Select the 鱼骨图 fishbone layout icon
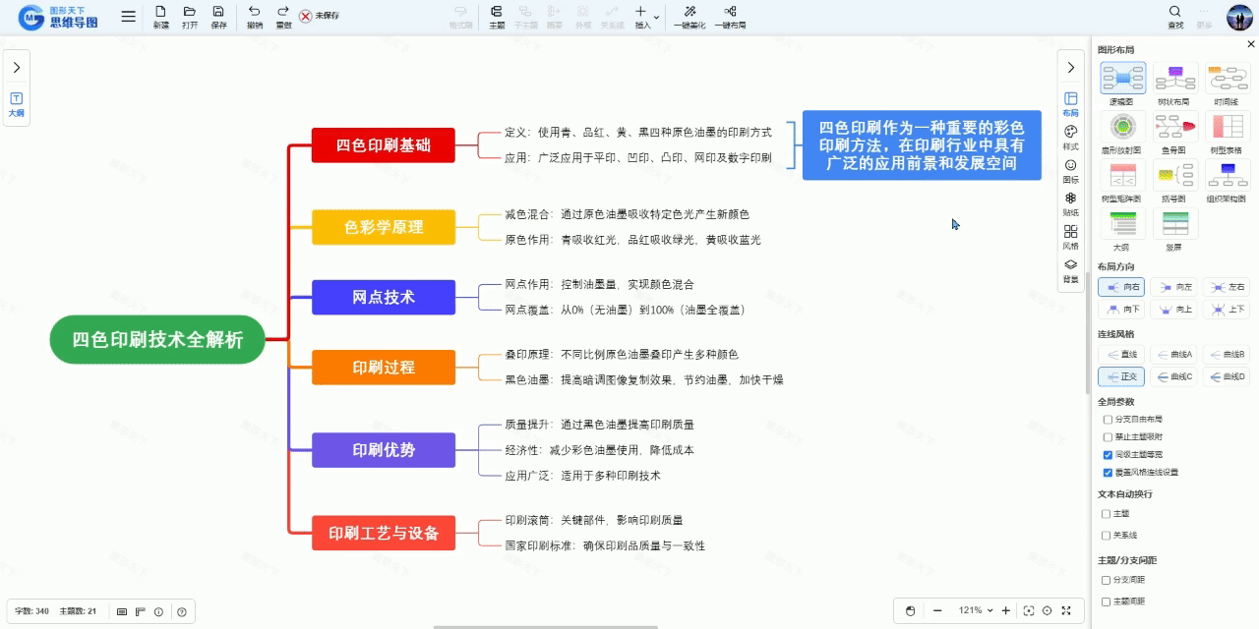Viewport: 1259px width, 629px height. pos(1175,127)
